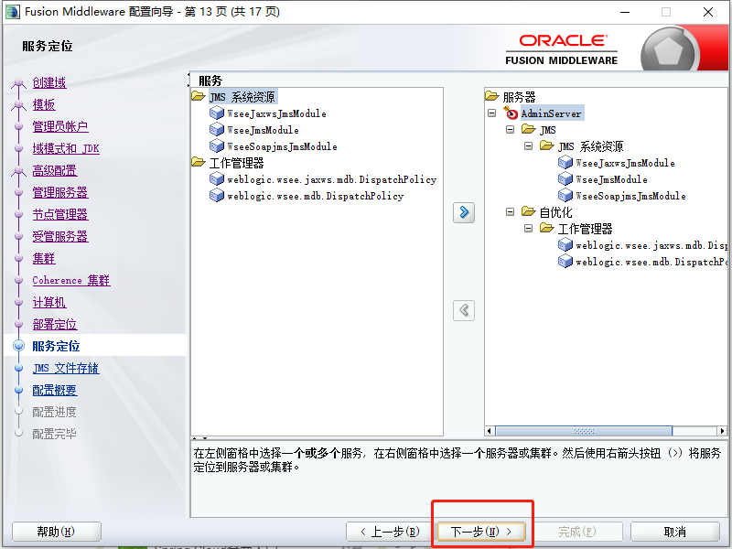732x549 pixels.
Task: Select weblogic.wsee.jaxws.mdb.Disp entry in right pane
Action: [x=651, y=245]
